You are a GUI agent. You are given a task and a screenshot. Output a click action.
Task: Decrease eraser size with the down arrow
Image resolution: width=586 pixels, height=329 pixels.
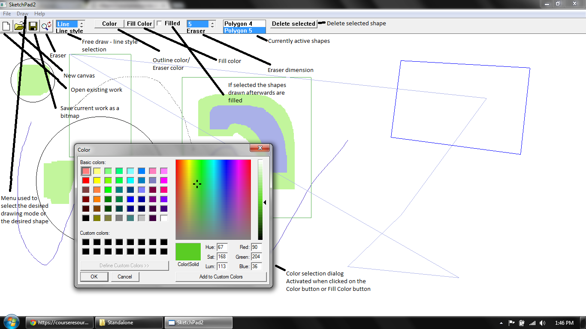212,26
